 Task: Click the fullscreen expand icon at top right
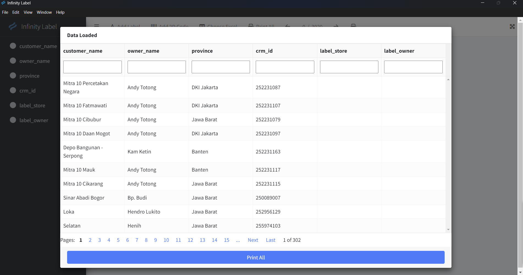(512, 26)
